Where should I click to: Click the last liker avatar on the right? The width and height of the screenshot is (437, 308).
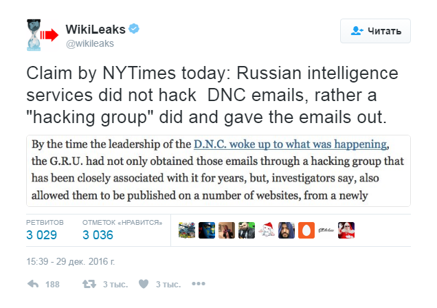347,230
